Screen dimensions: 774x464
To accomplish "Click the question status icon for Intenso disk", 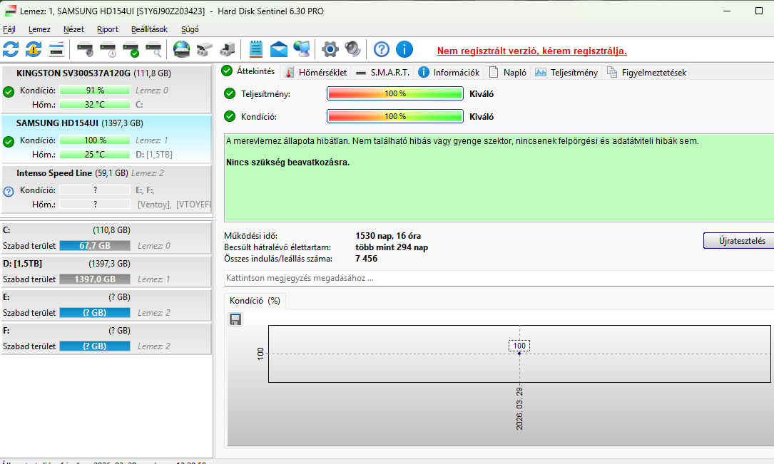I will [9, 192].
